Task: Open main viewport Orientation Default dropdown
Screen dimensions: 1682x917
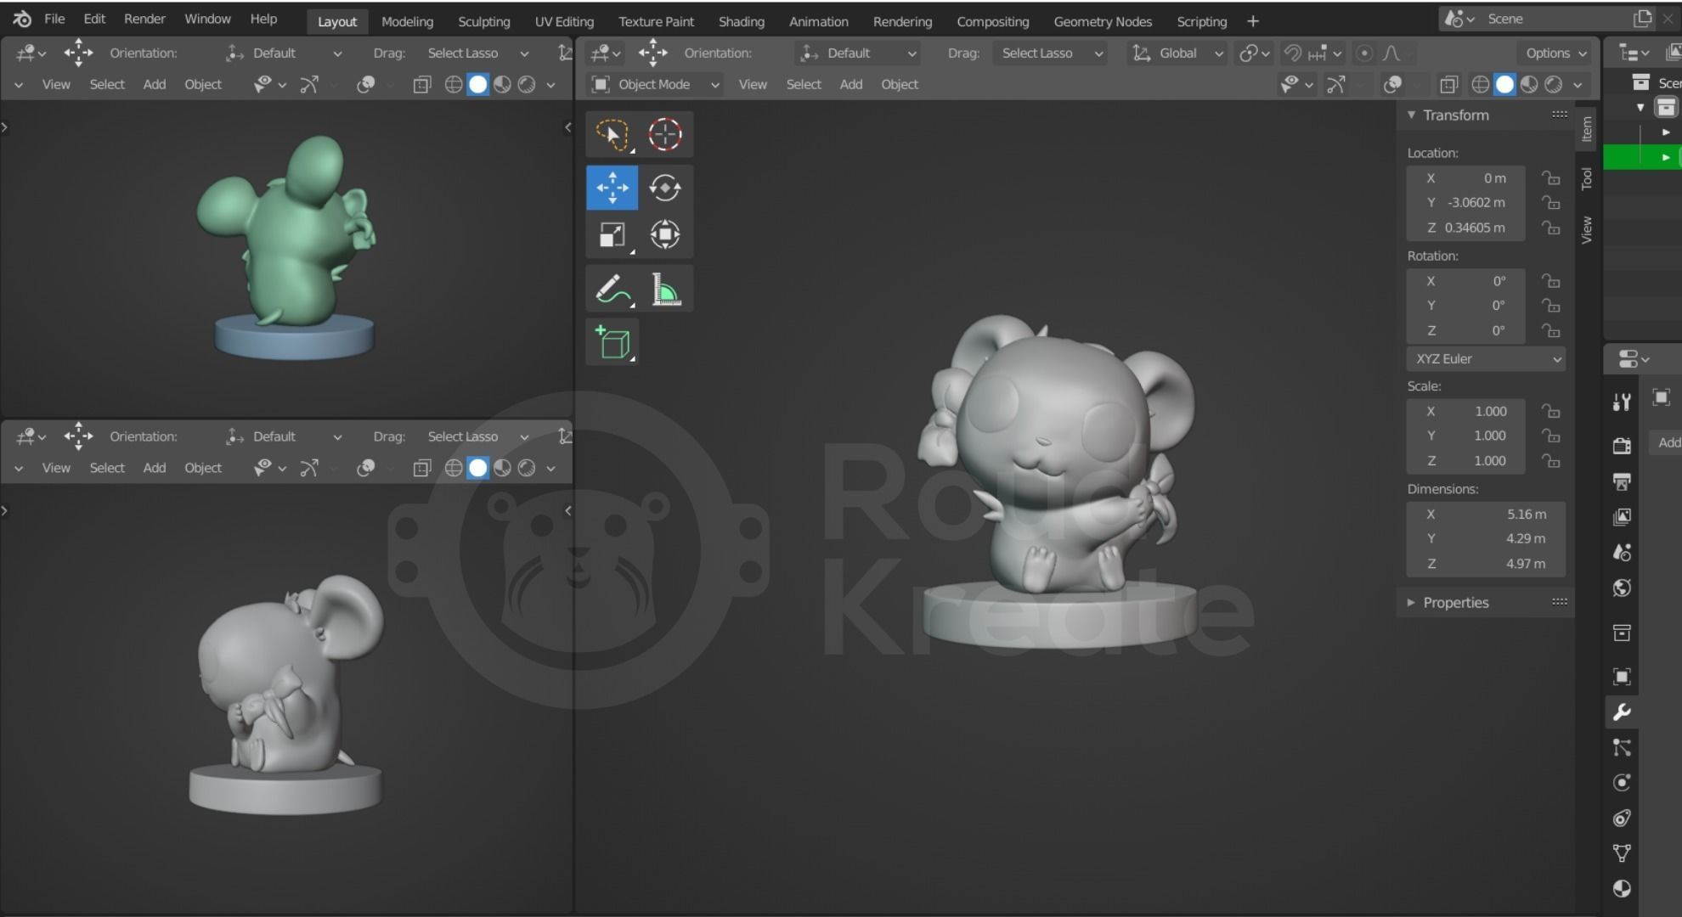Action: tap(858, 53)
